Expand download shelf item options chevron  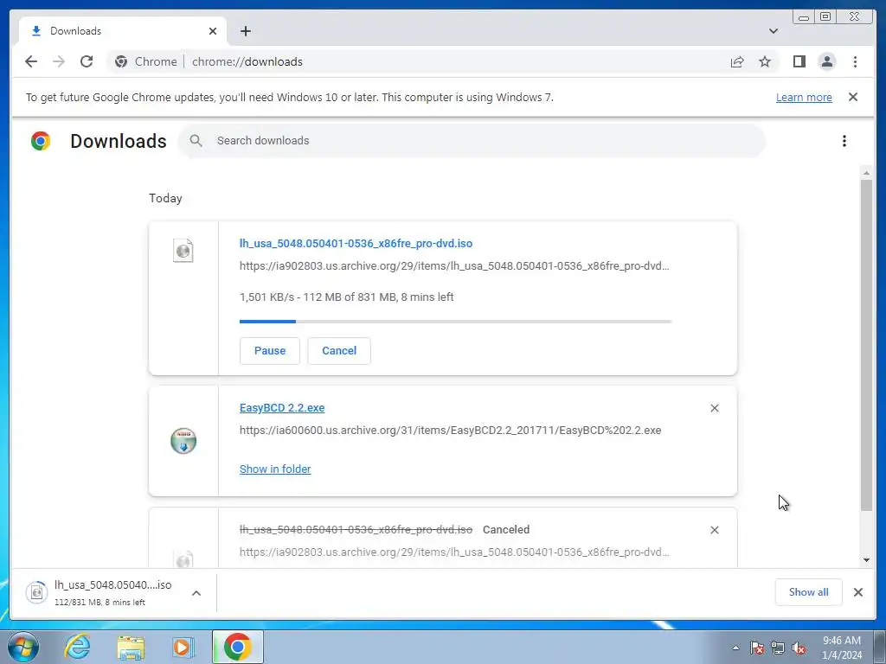click(196, 593)
